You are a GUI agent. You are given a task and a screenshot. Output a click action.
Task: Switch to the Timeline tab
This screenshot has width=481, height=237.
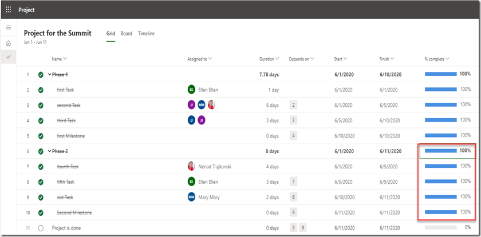(145, 34)
